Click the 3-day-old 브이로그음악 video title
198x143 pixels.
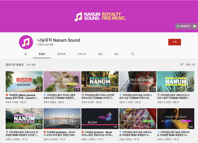click(60, 97)
